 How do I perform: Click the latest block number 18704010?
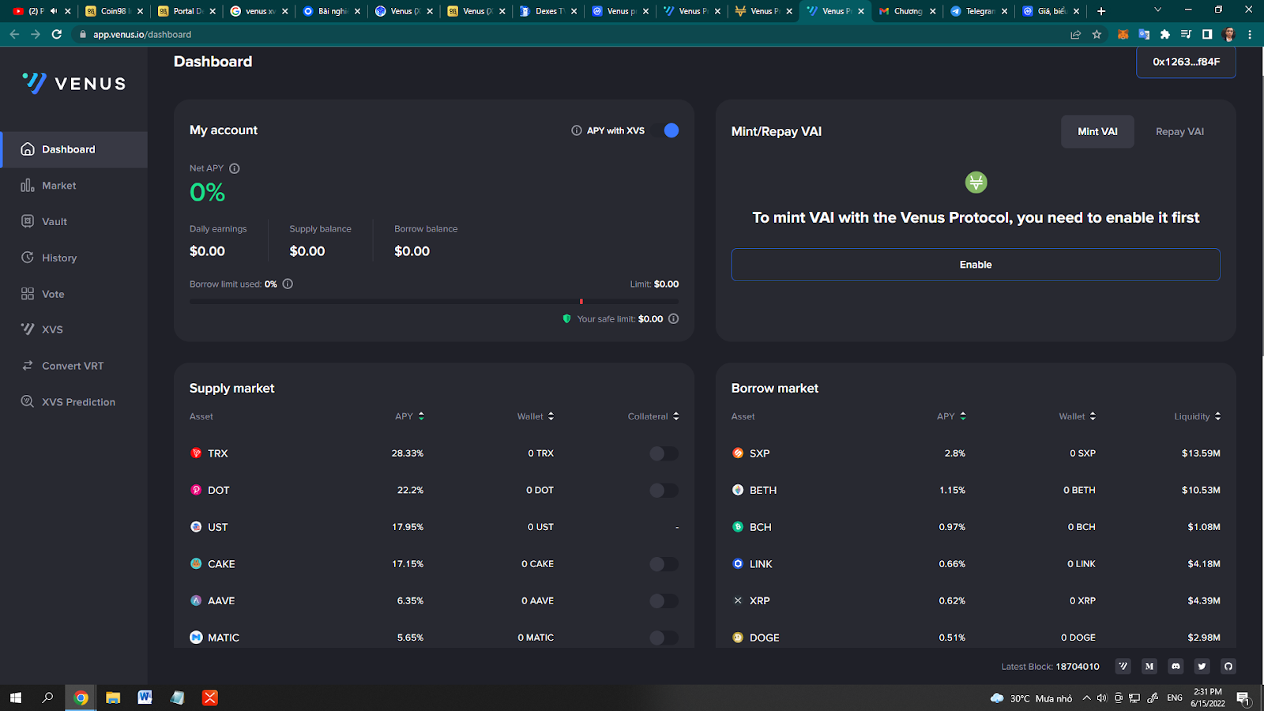(1078, 667)
